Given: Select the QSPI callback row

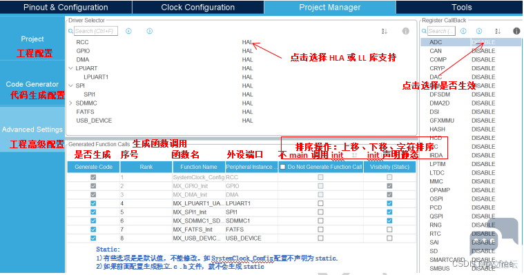Looking at the screenshot, I should (471, 216).
